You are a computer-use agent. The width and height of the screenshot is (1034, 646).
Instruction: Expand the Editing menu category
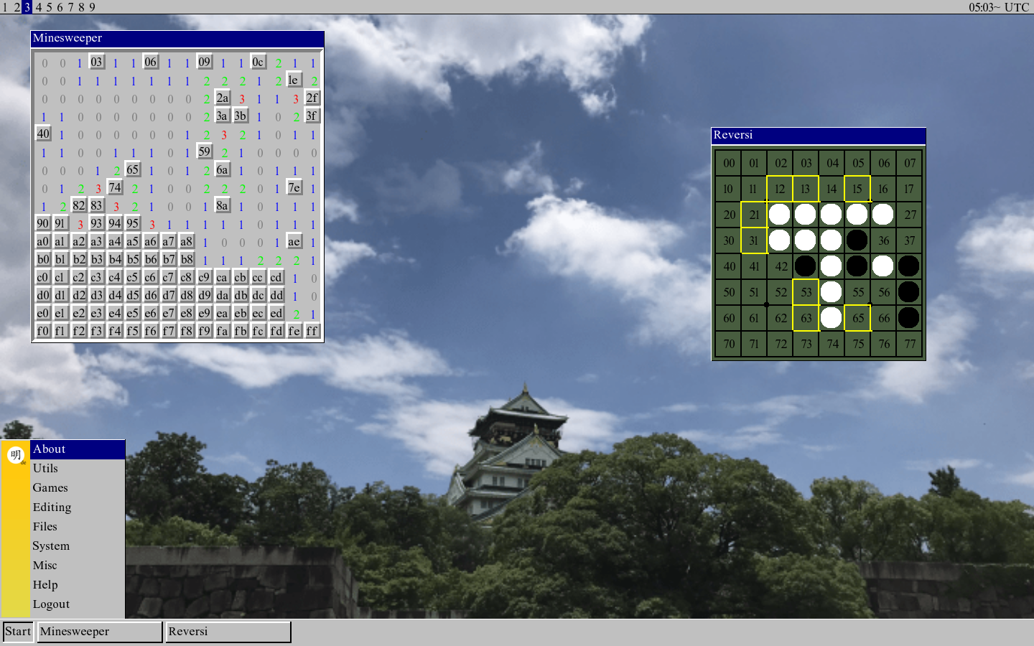[x=52, y=507]
